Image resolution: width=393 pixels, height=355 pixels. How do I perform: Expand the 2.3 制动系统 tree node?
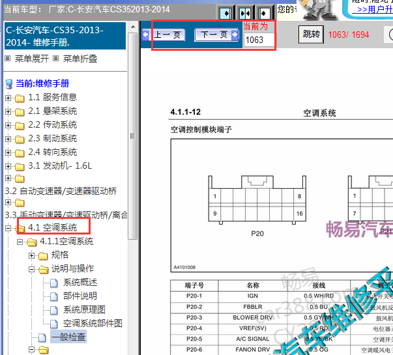(x=8, y=139)
